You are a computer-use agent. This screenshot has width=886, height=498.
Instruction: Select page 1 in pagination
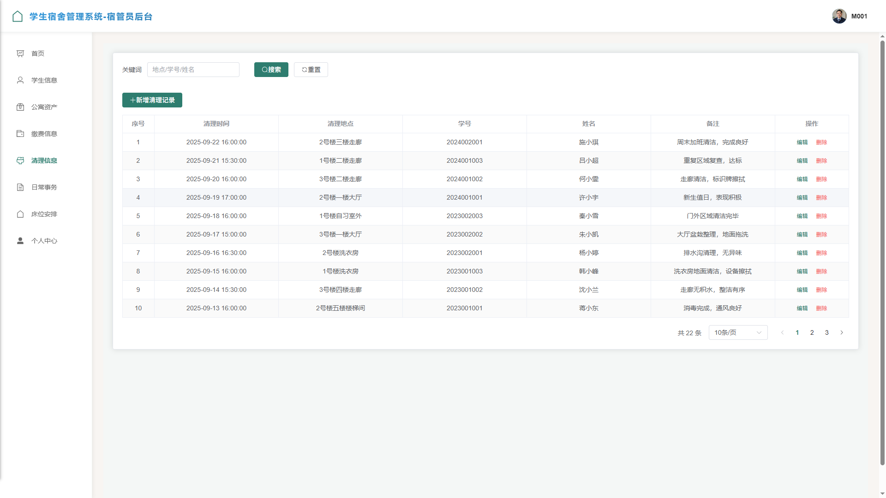pyautogui.click(x=797, y=332)
